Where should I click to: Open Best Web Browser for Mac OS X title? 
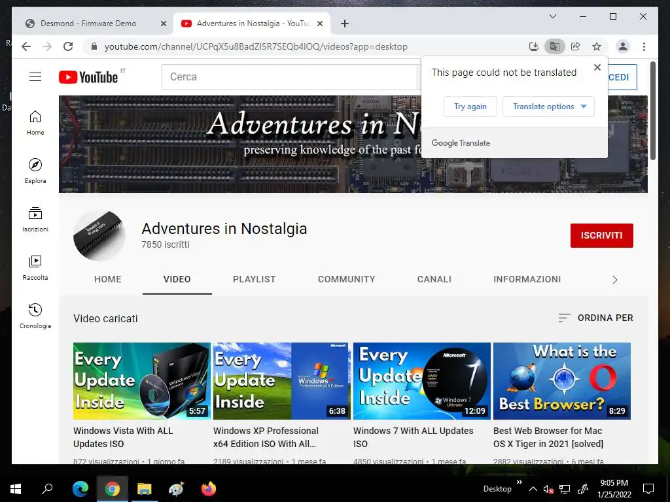pos(548,437)
